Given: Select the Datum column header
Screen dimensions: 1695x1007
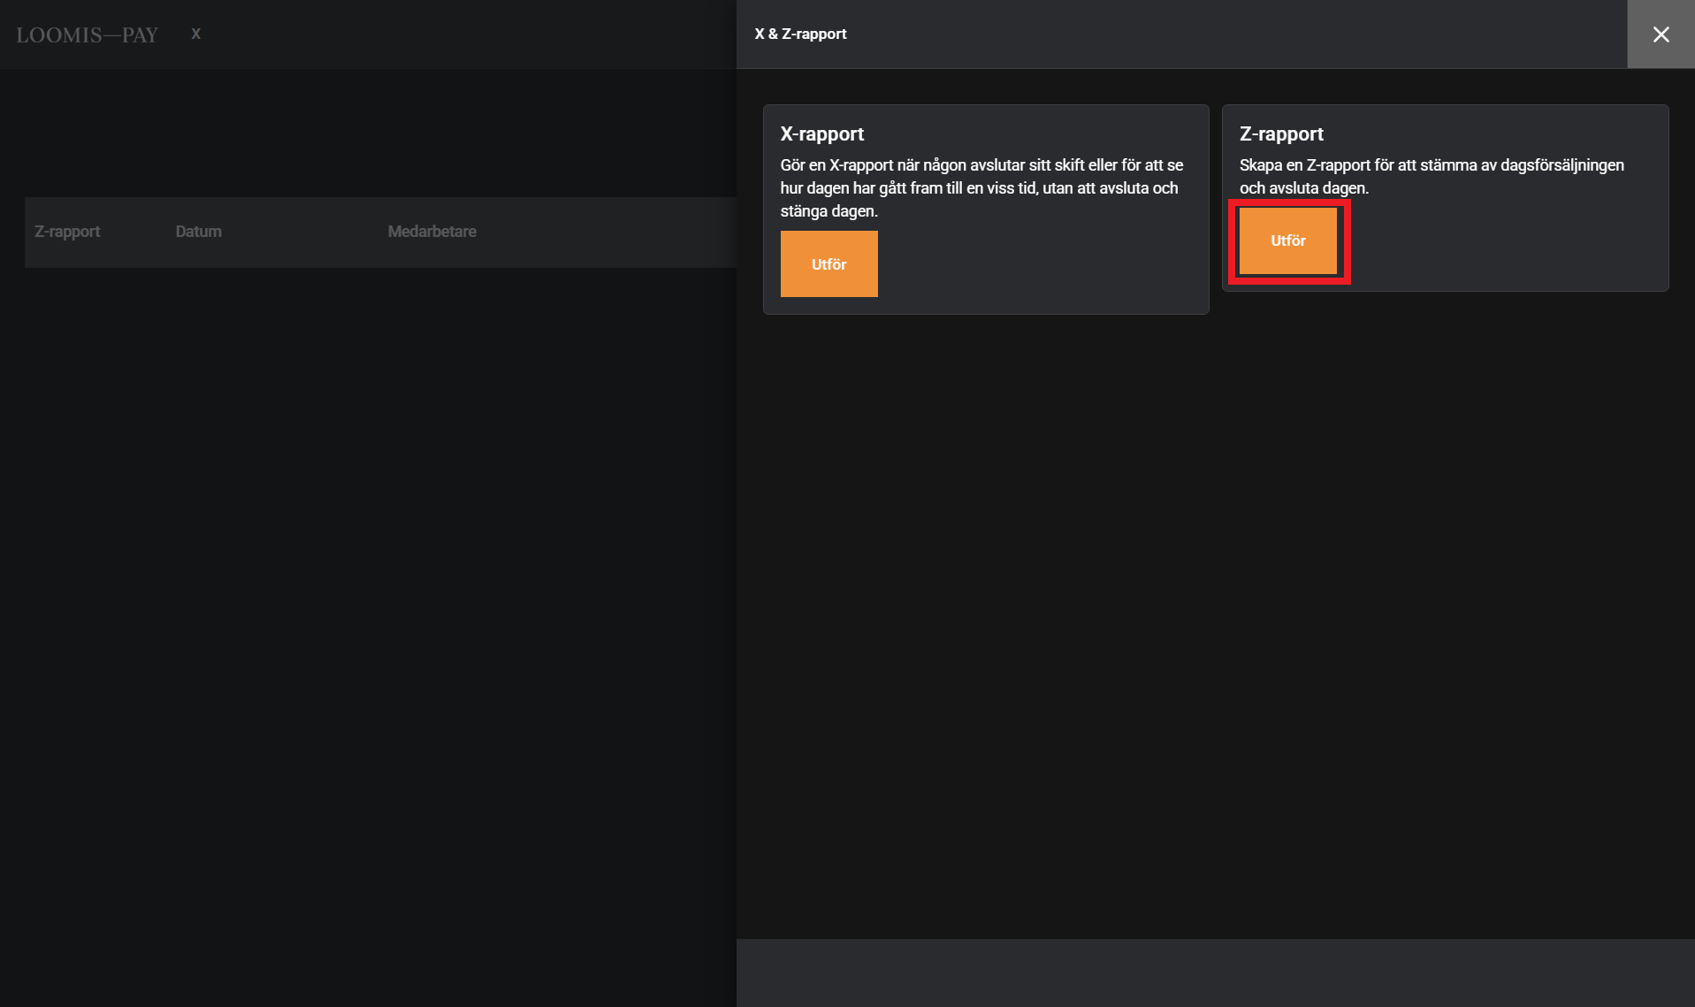Looking at the screenshot, I should point(198,232).
